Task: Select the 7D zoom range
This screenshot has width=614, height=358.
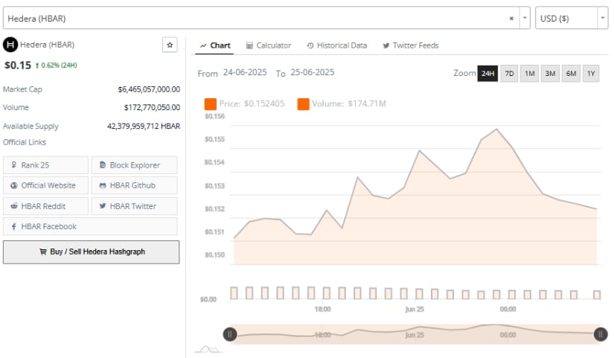Action: pyautogui.click(x=509, y=73)
